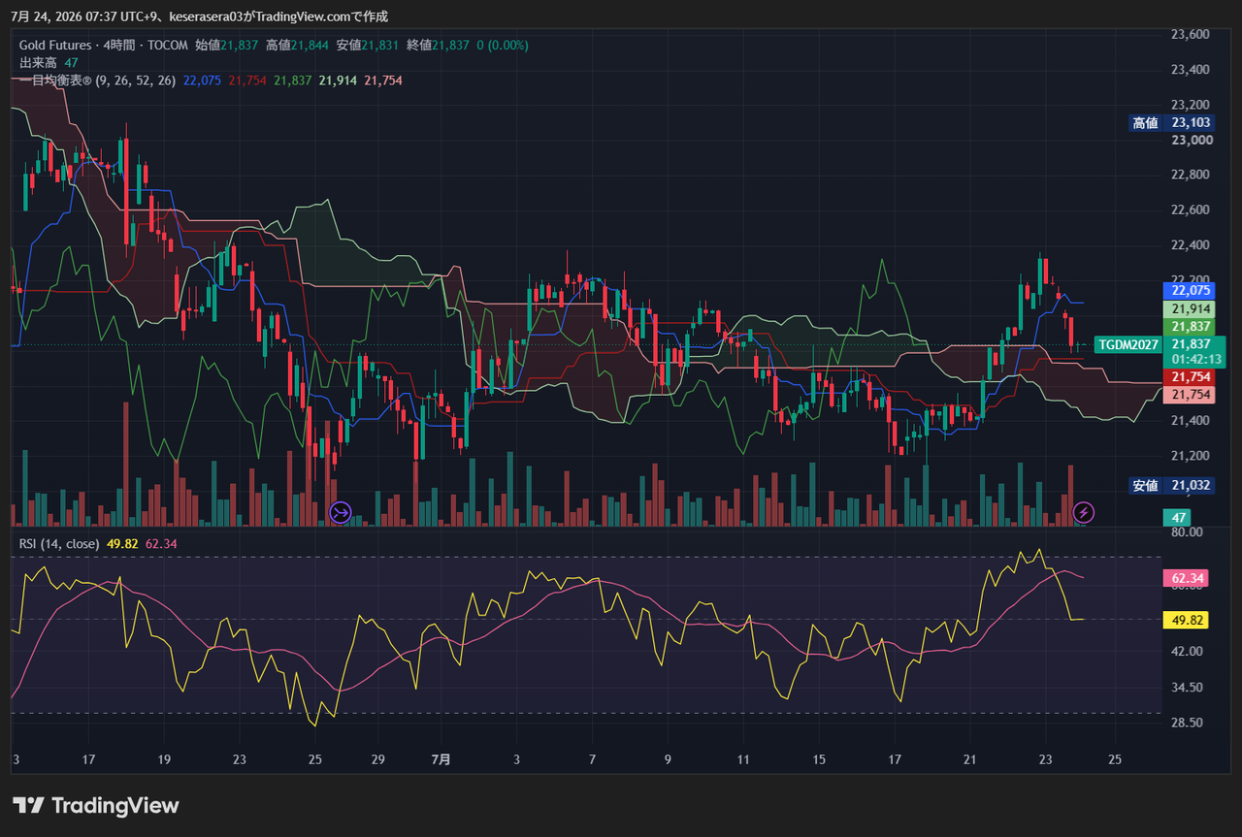Click green 21,837 value in Ichimoku legend
This screenshot has width=1242, height=837.
click(x=292, y=80)
